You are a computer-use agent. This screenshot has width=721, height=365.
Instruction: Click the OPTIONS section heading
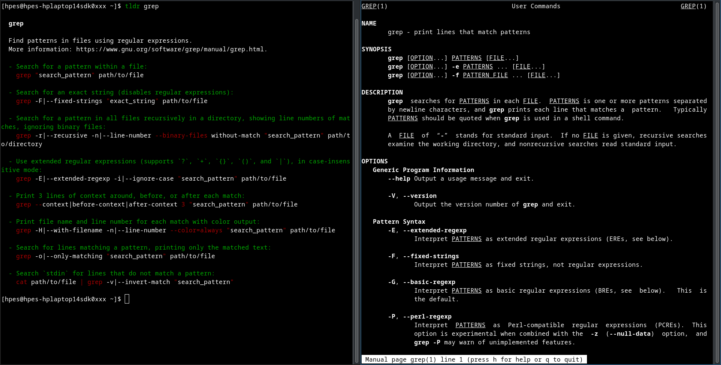pos(374,161)
